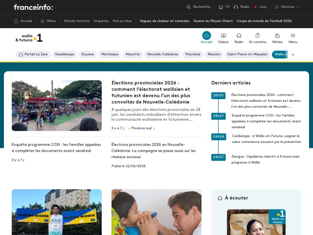Click the Accueil home icon in dark bar
The height and width of the screenshot is (235, 313).
coord(16,21)
